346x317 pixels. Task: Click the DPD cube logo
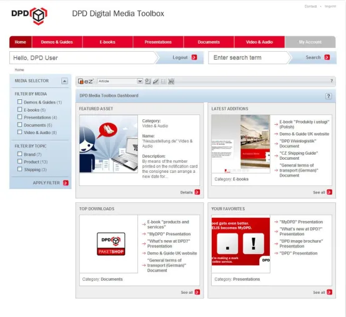tap(29, 16)
